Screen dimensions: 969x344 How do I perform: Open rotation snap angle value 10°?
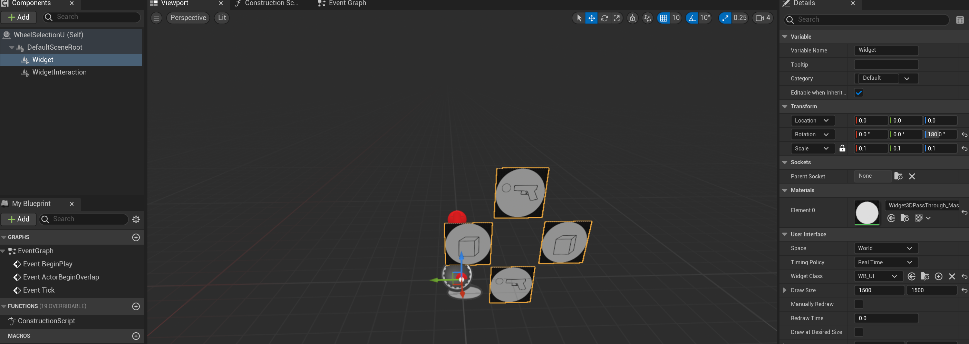tap(705, 18)
